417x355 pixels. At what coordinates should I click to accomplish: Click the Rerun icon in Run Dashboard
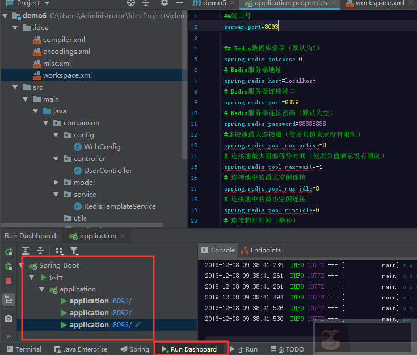9,251
